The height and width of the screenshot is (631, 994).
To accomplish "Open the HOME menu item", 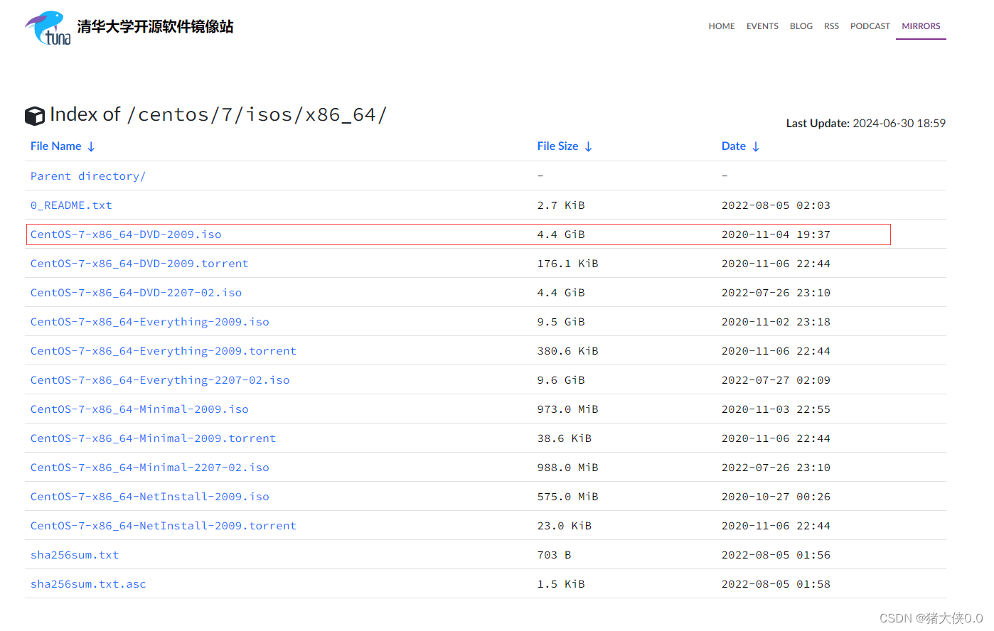I will (722, 26).
